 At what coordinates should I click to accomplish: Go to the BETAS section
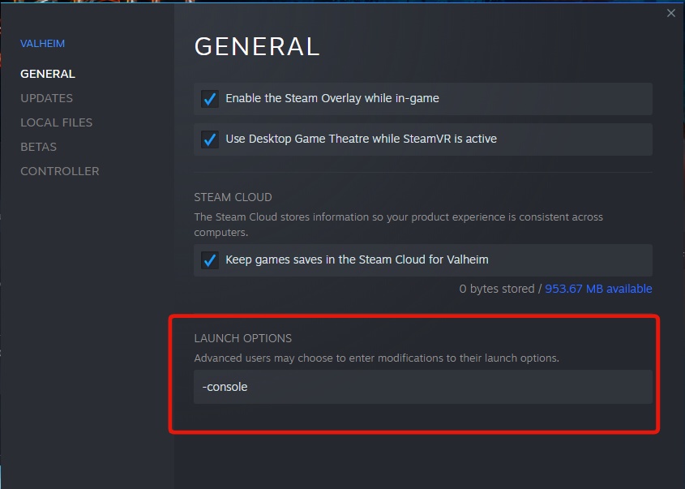(x=38, y=147)
